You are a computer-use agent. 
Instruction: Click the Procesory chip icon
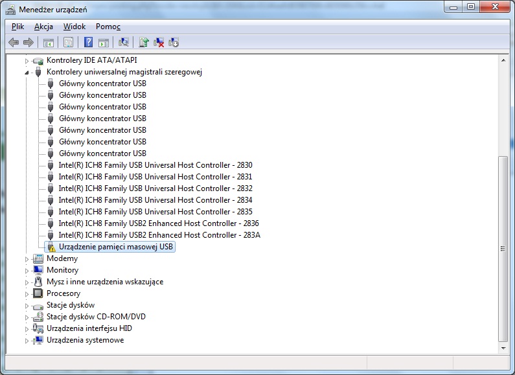pyautogui.click(x=38, y=293)
